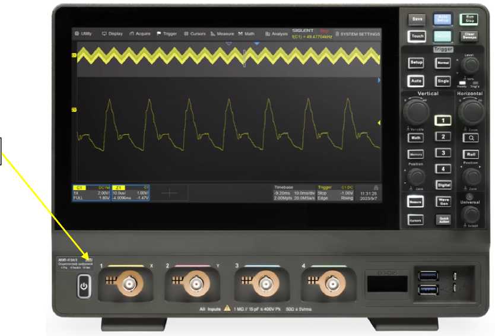This screenshot has height=336, width=495.
Task: Click the yellow trigger level marker
Action: (379, 123)
